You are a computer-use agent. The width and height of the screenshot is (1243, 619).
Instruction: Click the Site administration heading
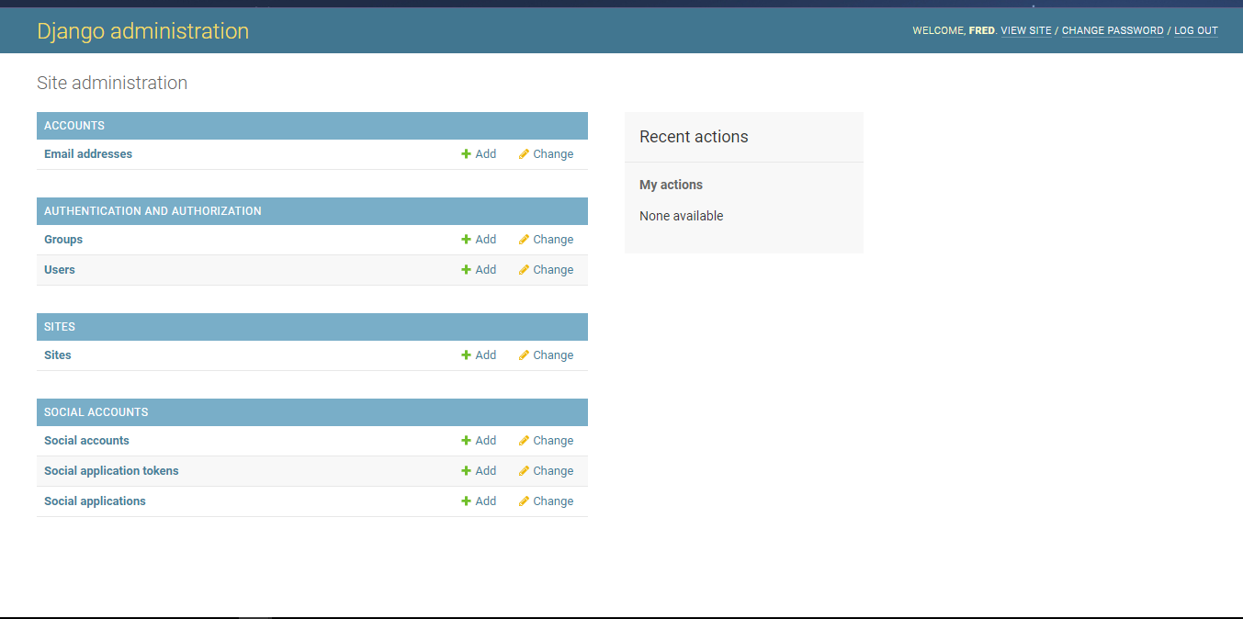[112, 83]
